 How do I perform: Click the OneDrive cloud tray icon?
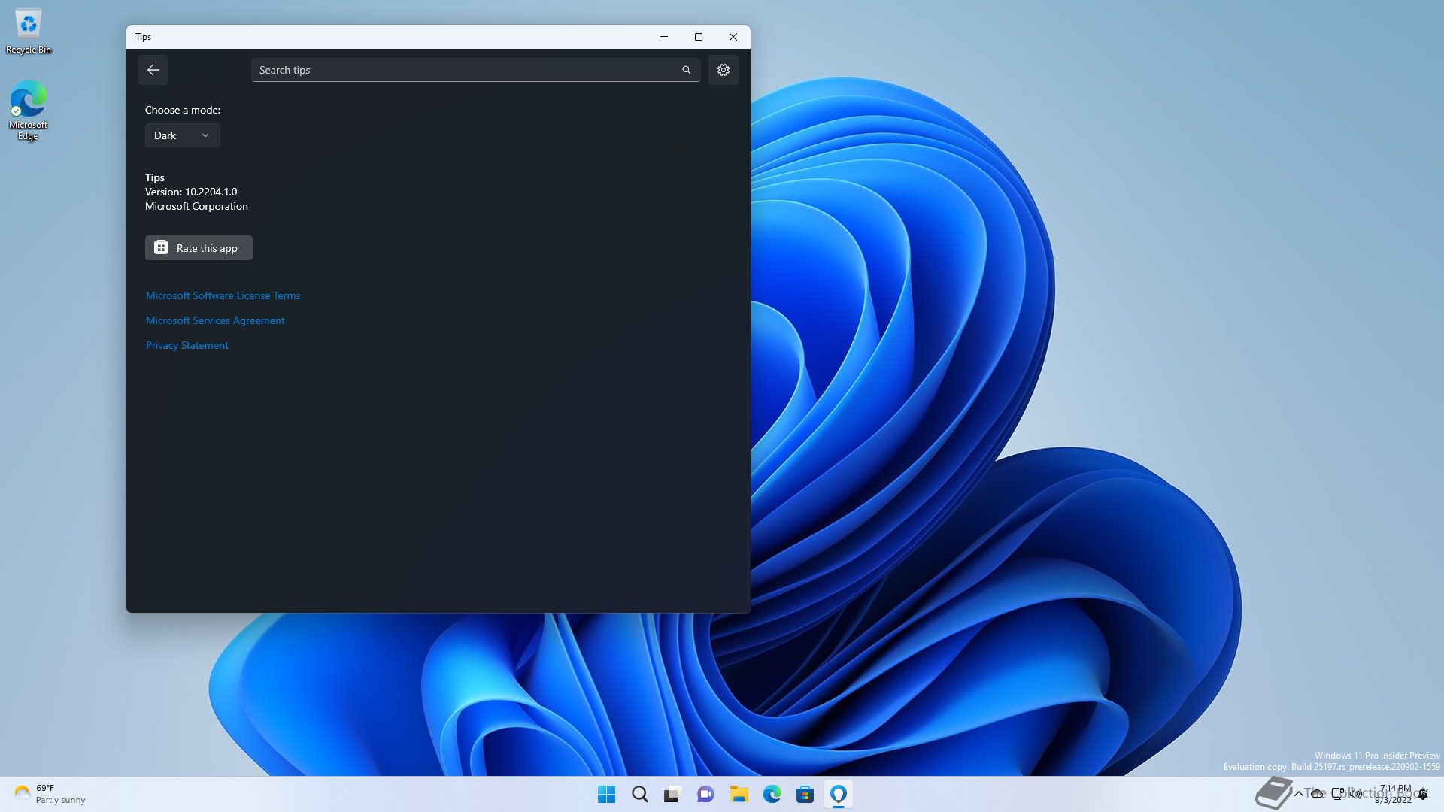[x=1317, y=794]
